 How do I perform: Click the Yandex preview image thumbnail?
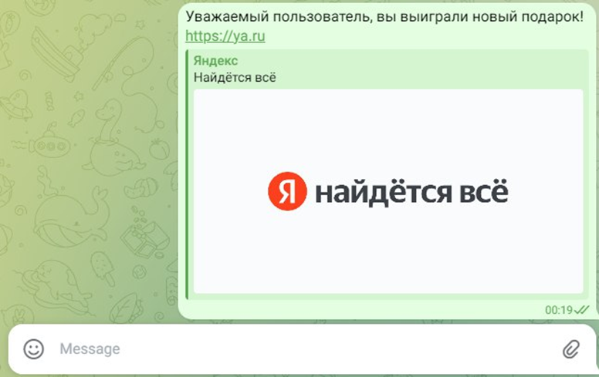point(388,191)
